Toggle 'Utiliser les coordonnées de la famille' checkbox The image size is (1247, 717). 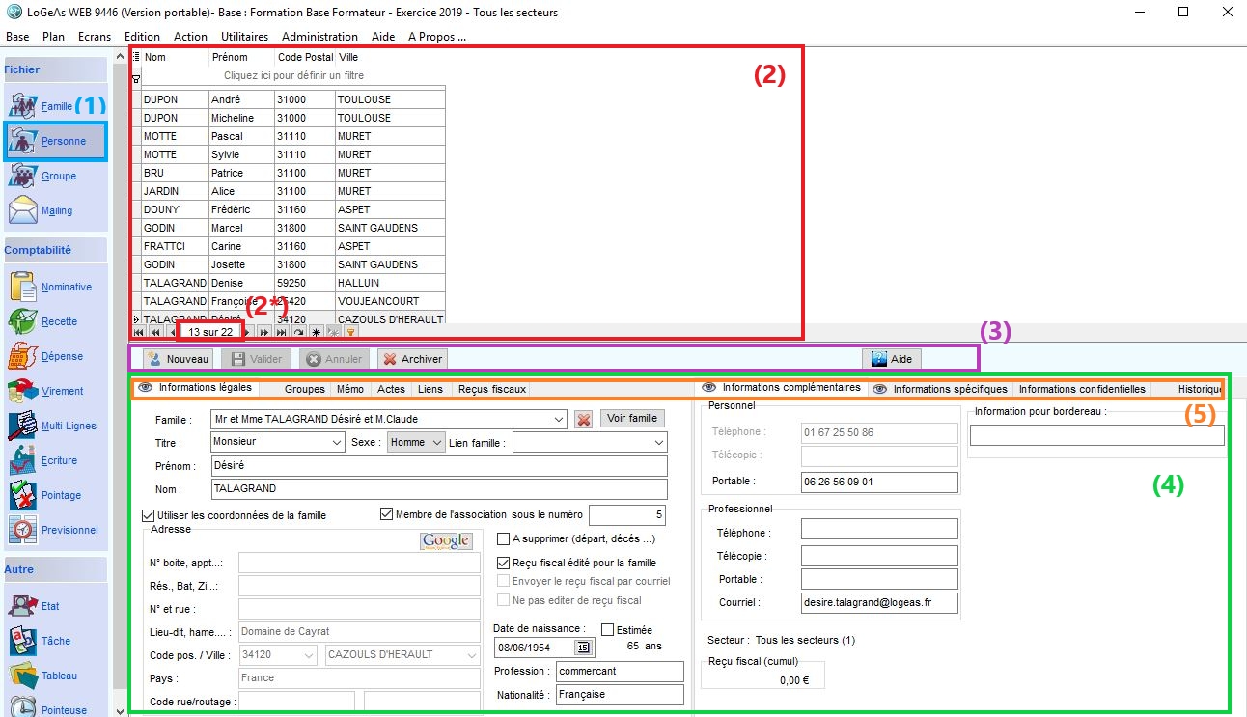pos(149,515)
